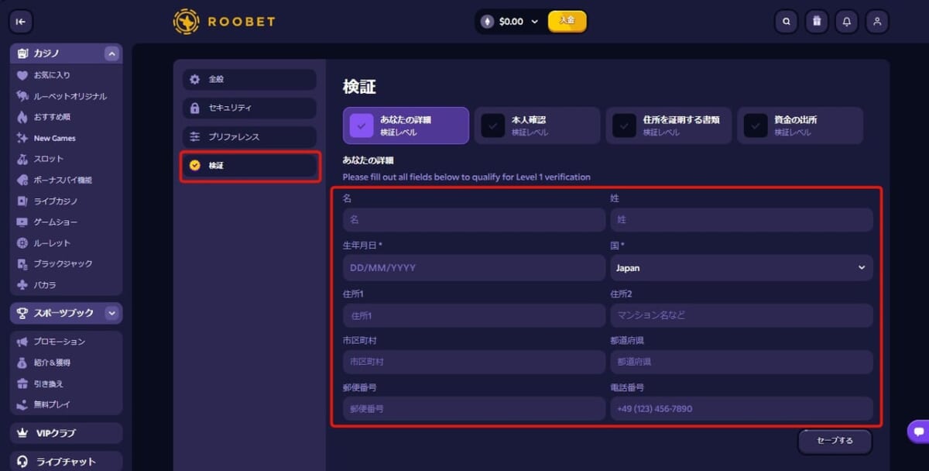Viewport: 929px width, 471px height.
Task: Collapse the カジノ section chevron
Action: [x=111, y=53]
